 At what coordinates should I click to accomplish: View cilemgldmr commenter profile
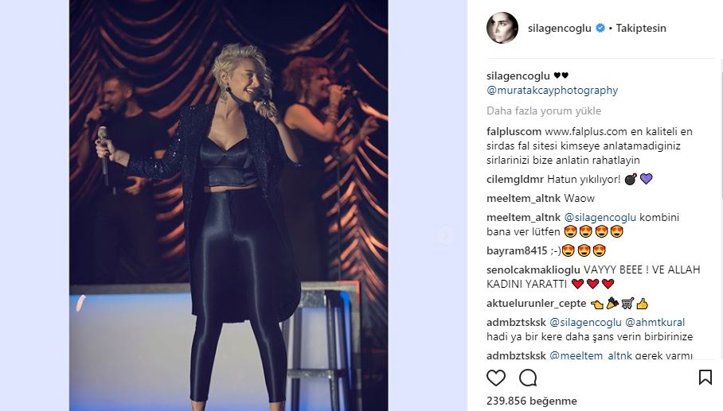(514, 180)
